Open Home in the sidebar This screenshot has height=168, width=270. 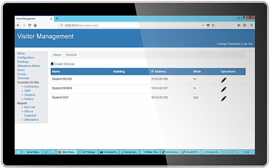click(x=21, y=53)
